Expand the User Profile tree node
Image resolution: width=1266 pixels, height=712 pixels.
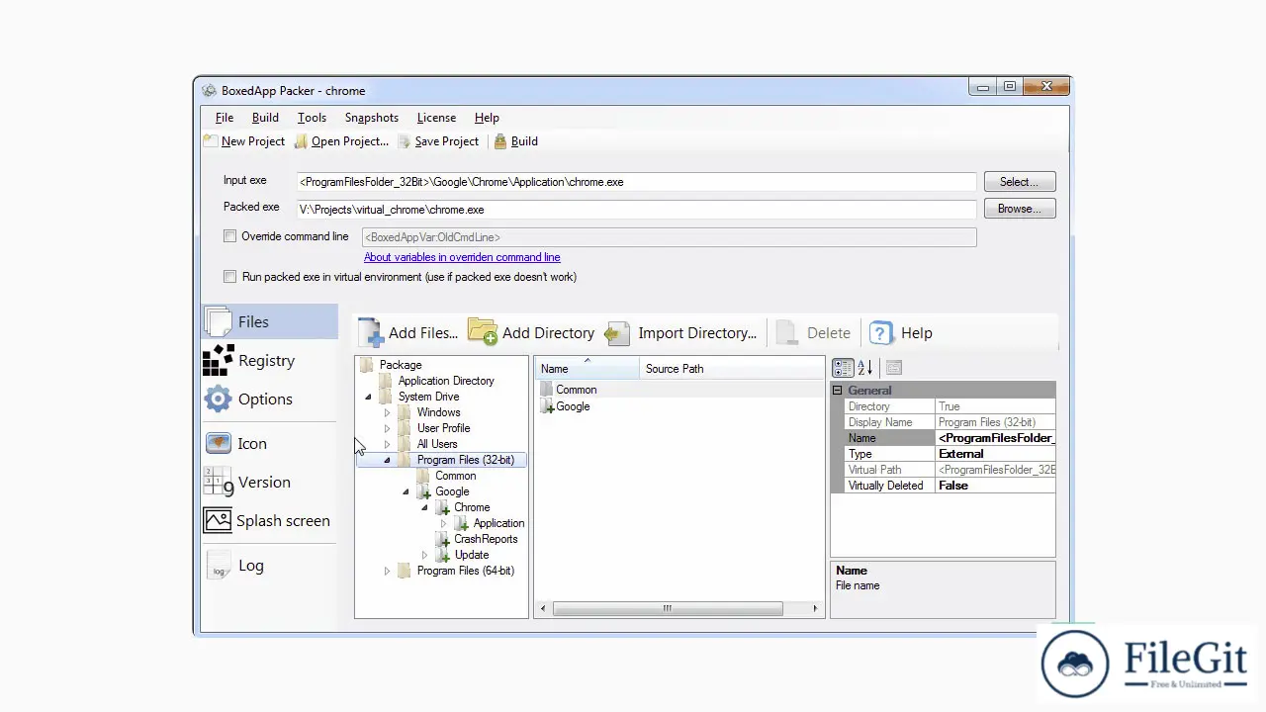tap(388, 428)
